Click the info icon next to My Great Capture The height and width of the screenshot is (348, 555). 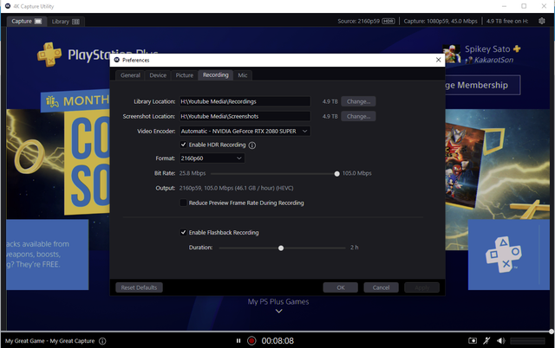[x=102, y=341]
